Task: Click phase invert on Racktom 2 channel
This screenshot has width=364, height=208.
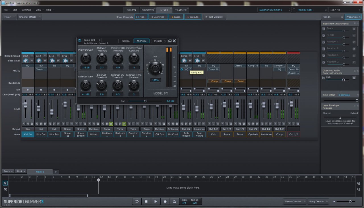Action: [x=124, y=124]
